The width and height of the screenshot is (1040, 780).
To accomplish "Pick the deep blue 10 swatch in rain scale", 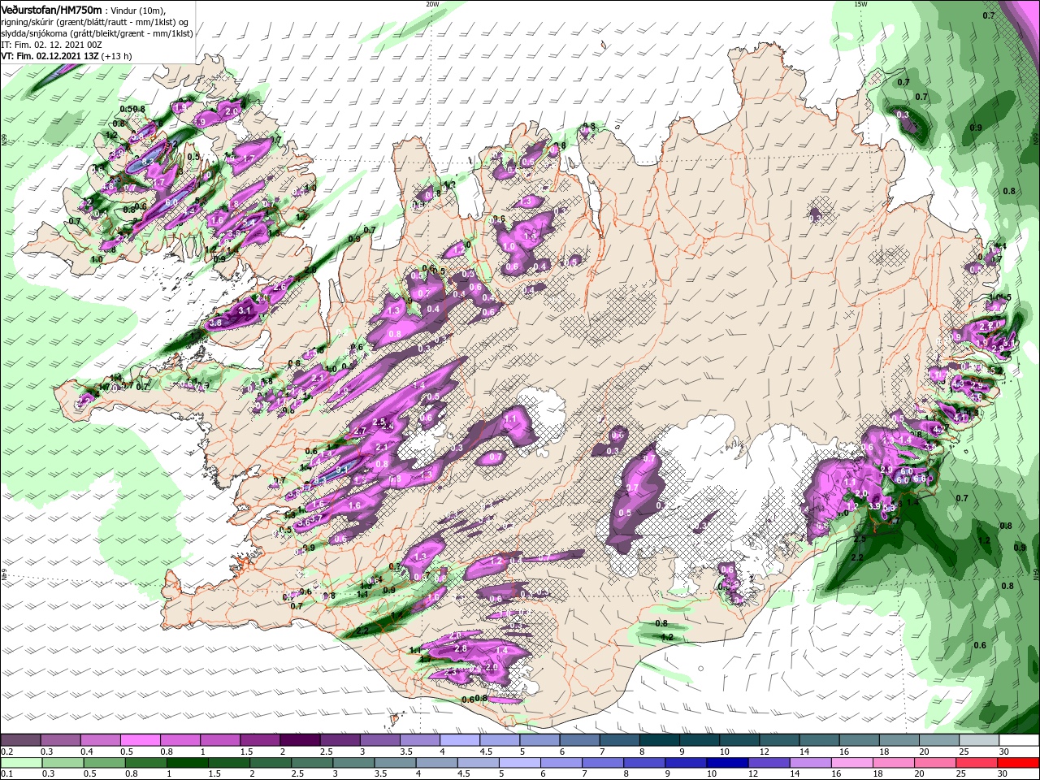I will tap(727, 763).
